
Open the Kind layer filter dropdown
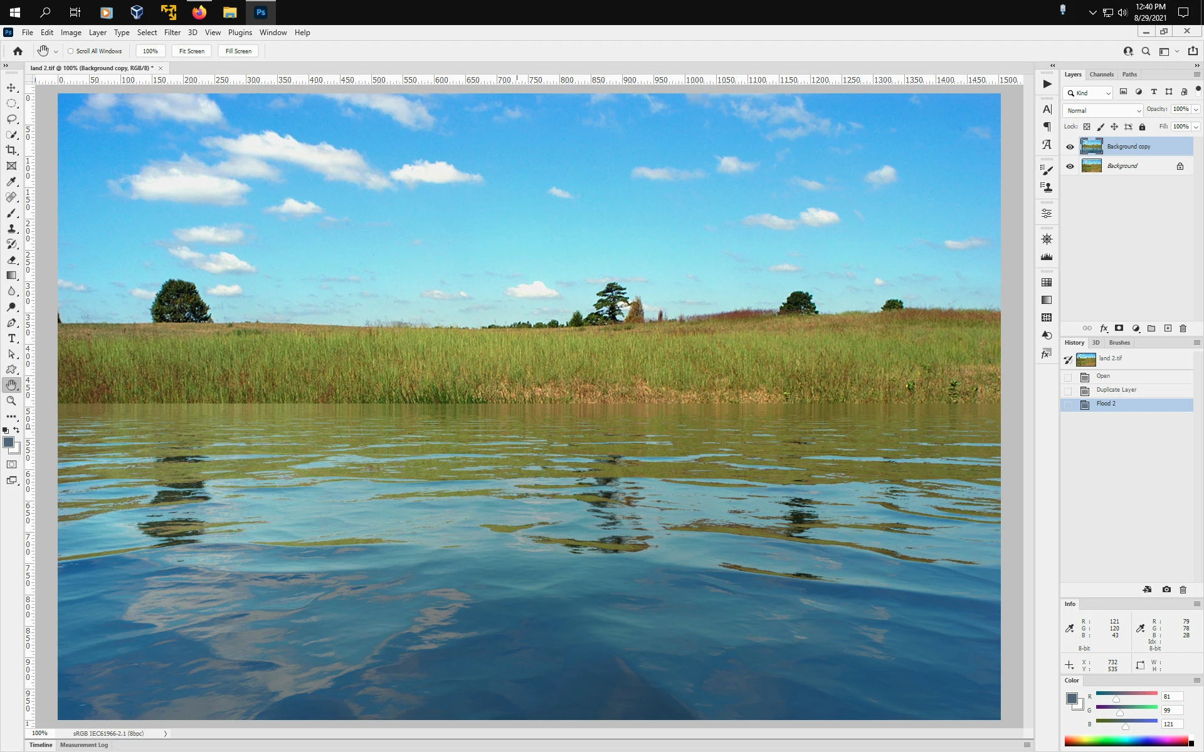click(1088, 93)
